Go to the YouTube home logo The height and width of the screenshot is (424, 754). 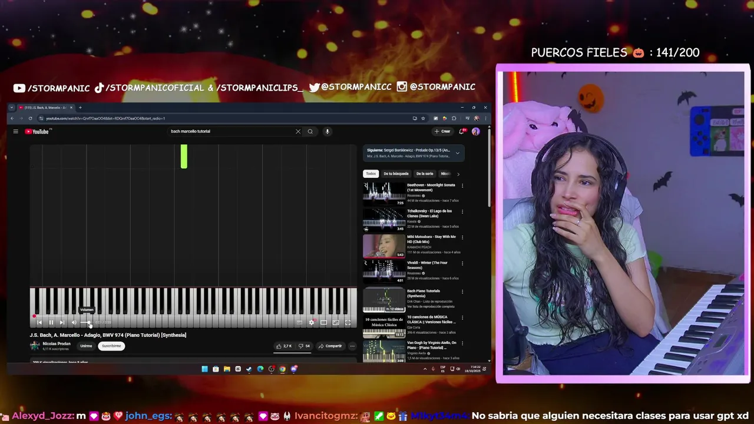click(38, 131)
